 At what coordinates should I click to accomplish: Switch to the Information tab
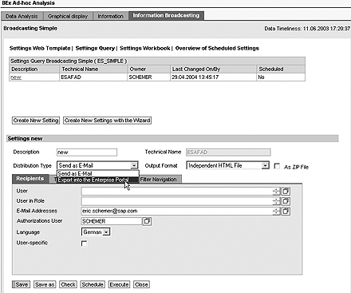(x=110, y=16)
